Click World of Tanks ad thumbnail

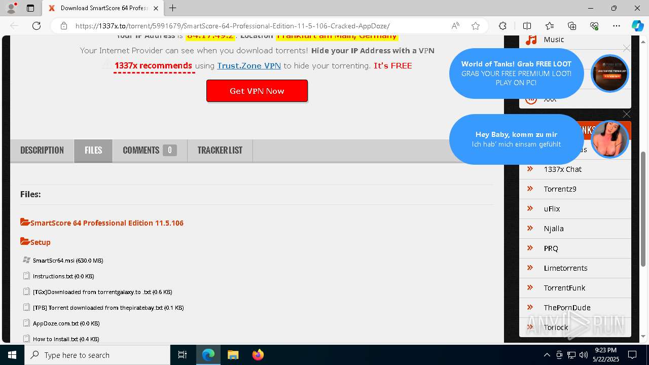tap(610, 74)
